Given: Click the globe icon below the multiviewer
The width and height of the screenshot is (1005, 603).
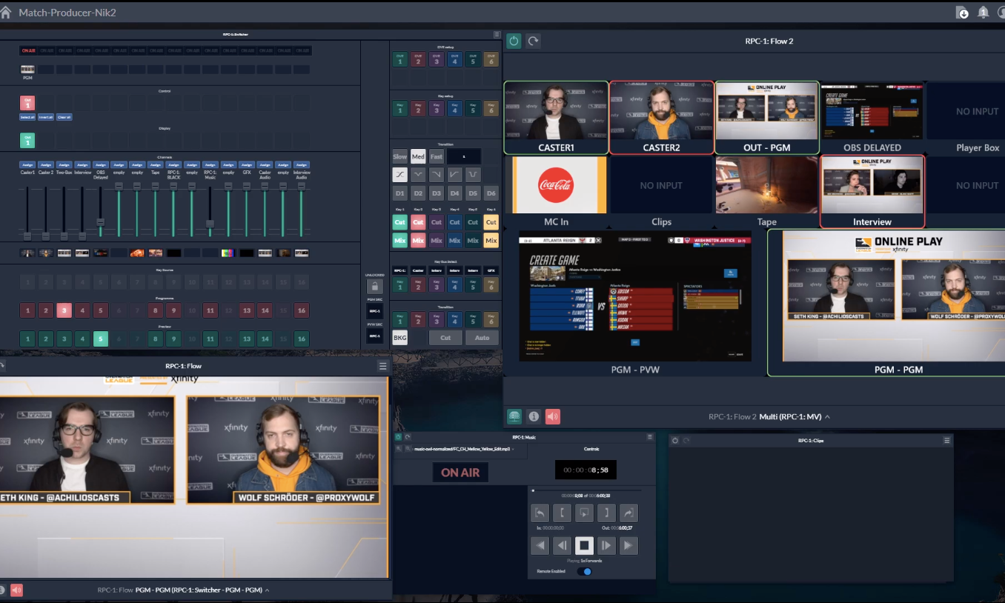Looking at the screenshot, I should (x=514, y=416).
